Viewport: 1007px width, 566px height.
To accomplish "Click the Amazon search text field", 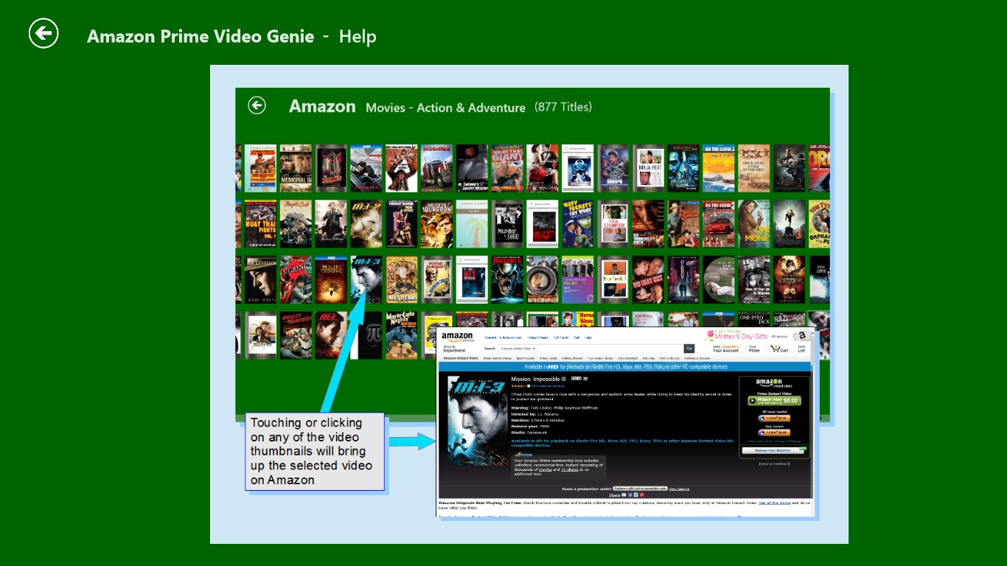I will pos(611,349).
